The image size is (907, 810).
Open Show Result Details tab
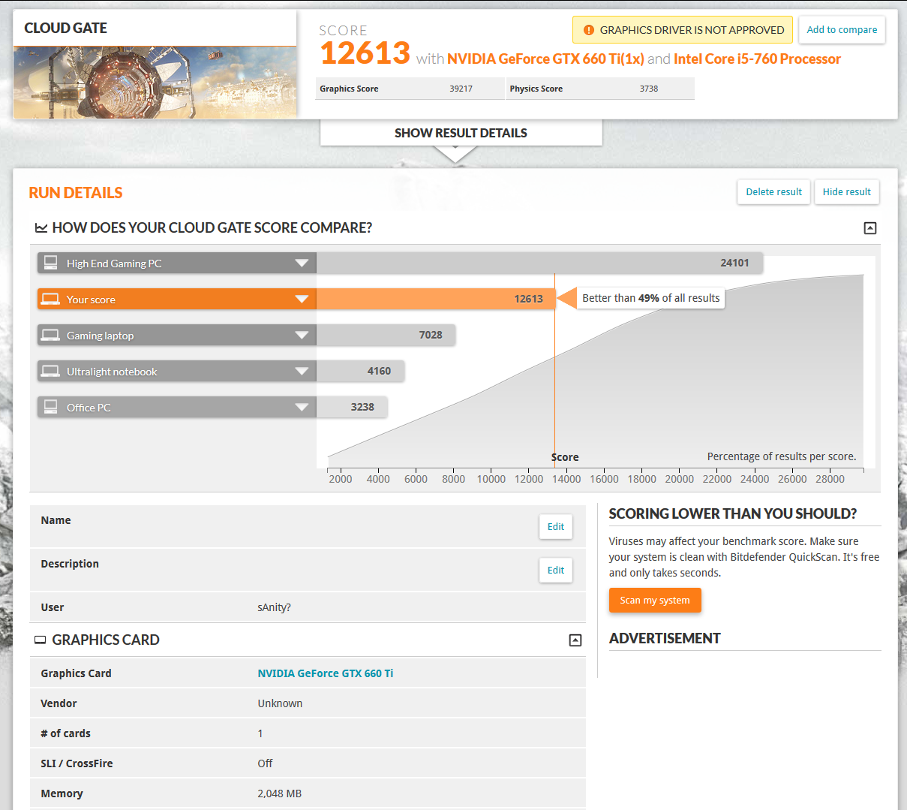click(x=461, y=133)
